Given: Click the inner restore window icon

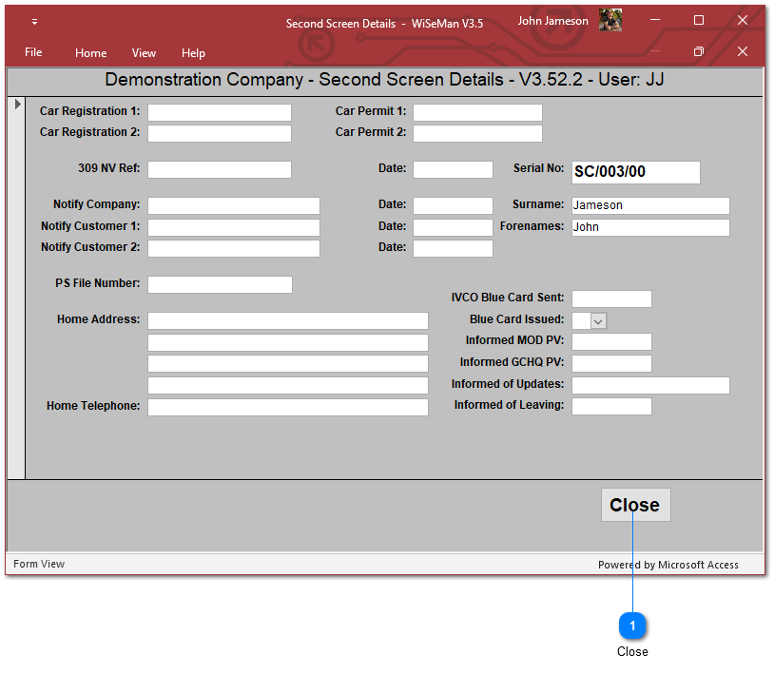Looking at the screenshot, I should (x=699, y=51).
